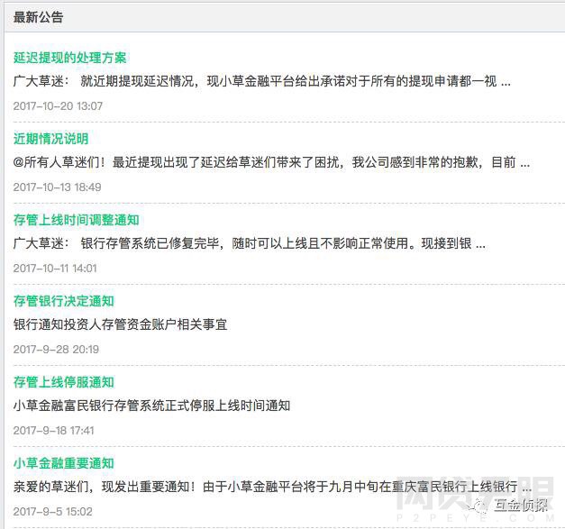Open the 存管上线停服通知 announcement
Image resolution: width=565 pixels, height=529 pixels.
click(x=63, y=382)
